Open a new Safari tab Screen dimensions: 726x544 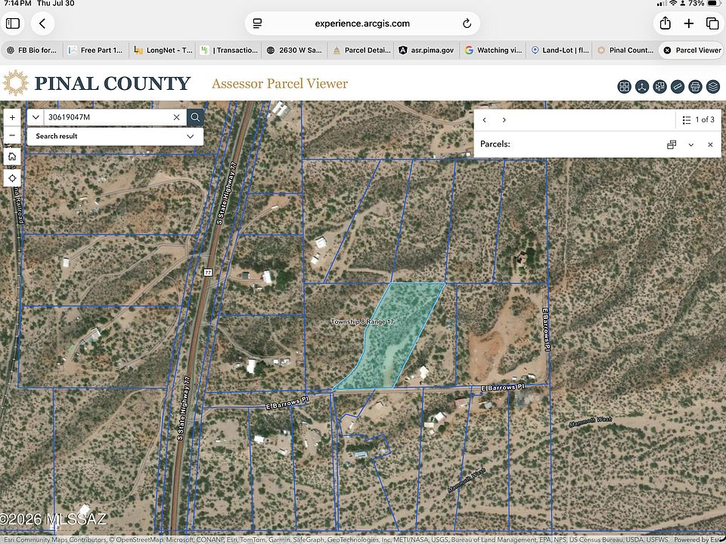689,23
